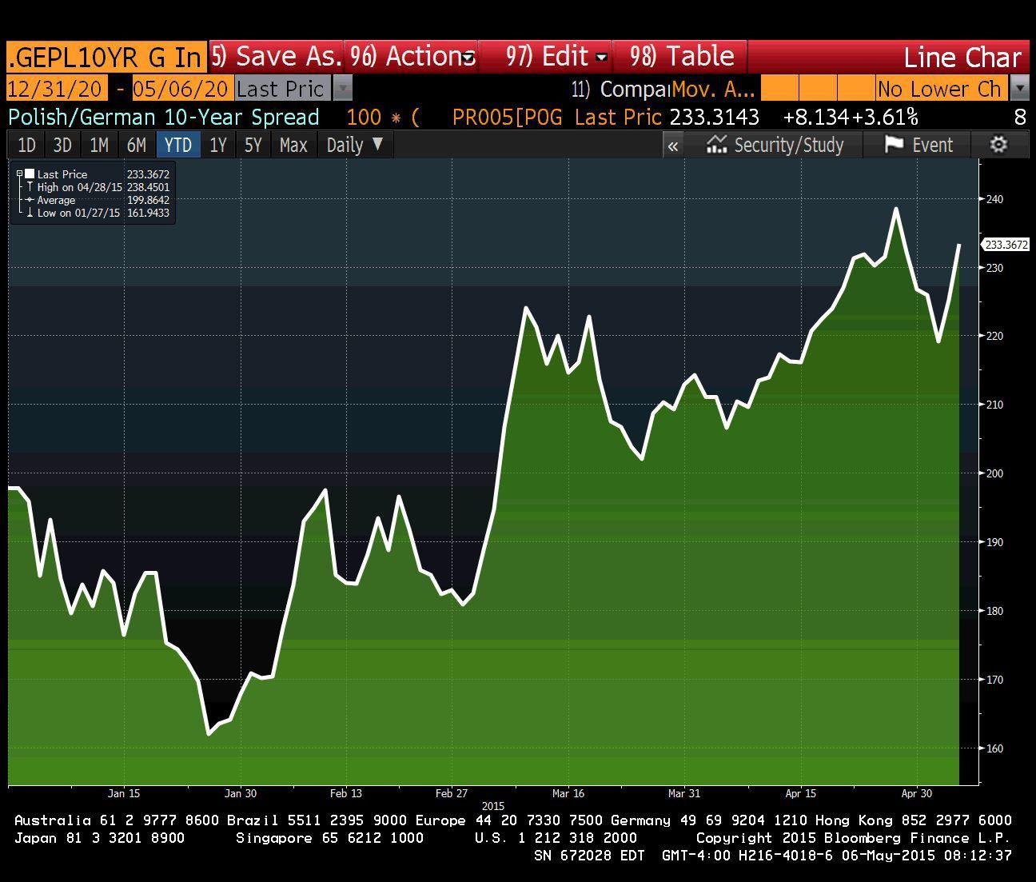This screenshot has width=1036, height=882.
Task: Click the .GEPL10YR ticker field
Action: click(x=106, y=57)
